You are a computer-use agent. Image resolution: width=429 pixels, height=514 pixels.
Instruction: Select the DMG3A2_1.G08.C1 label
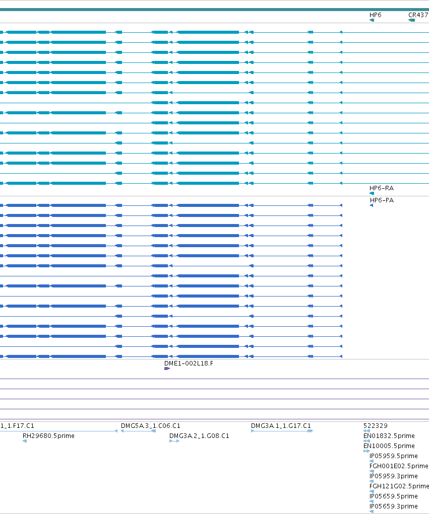199,435
